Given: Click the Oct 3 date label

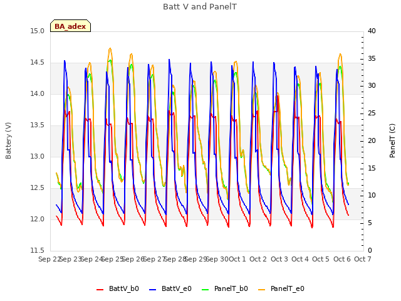Looking at the screenshot, I should point(279,259).
